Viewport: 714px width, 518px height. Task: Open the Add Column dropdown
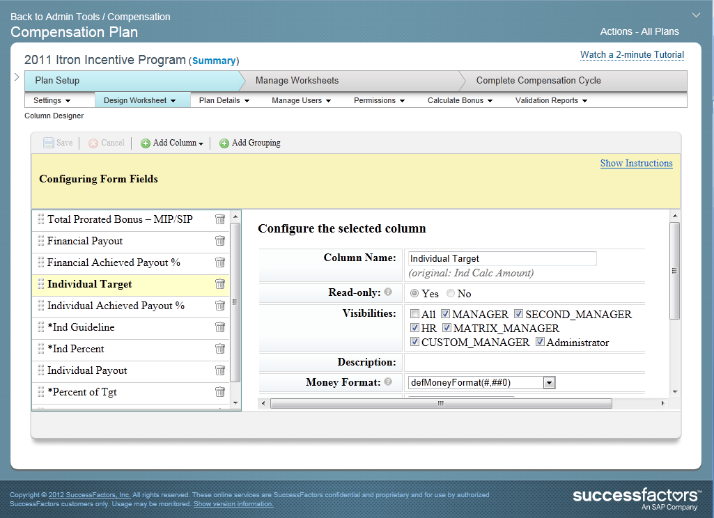(x=172, y=143)
